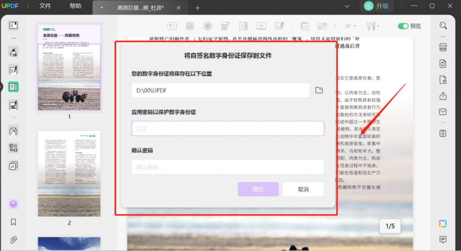The image size is (461, 251).
Task: Open the 帮助 menu
Action: pyautogui.click(x=75, y=6)
